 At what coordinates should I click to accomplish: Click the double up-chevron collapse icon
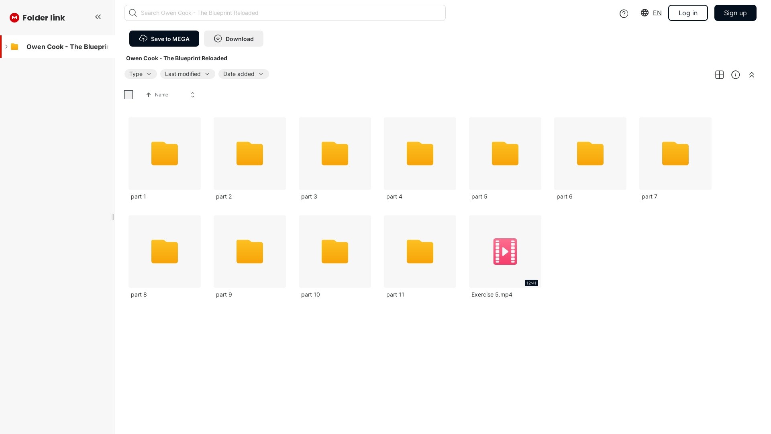[751, 75]
